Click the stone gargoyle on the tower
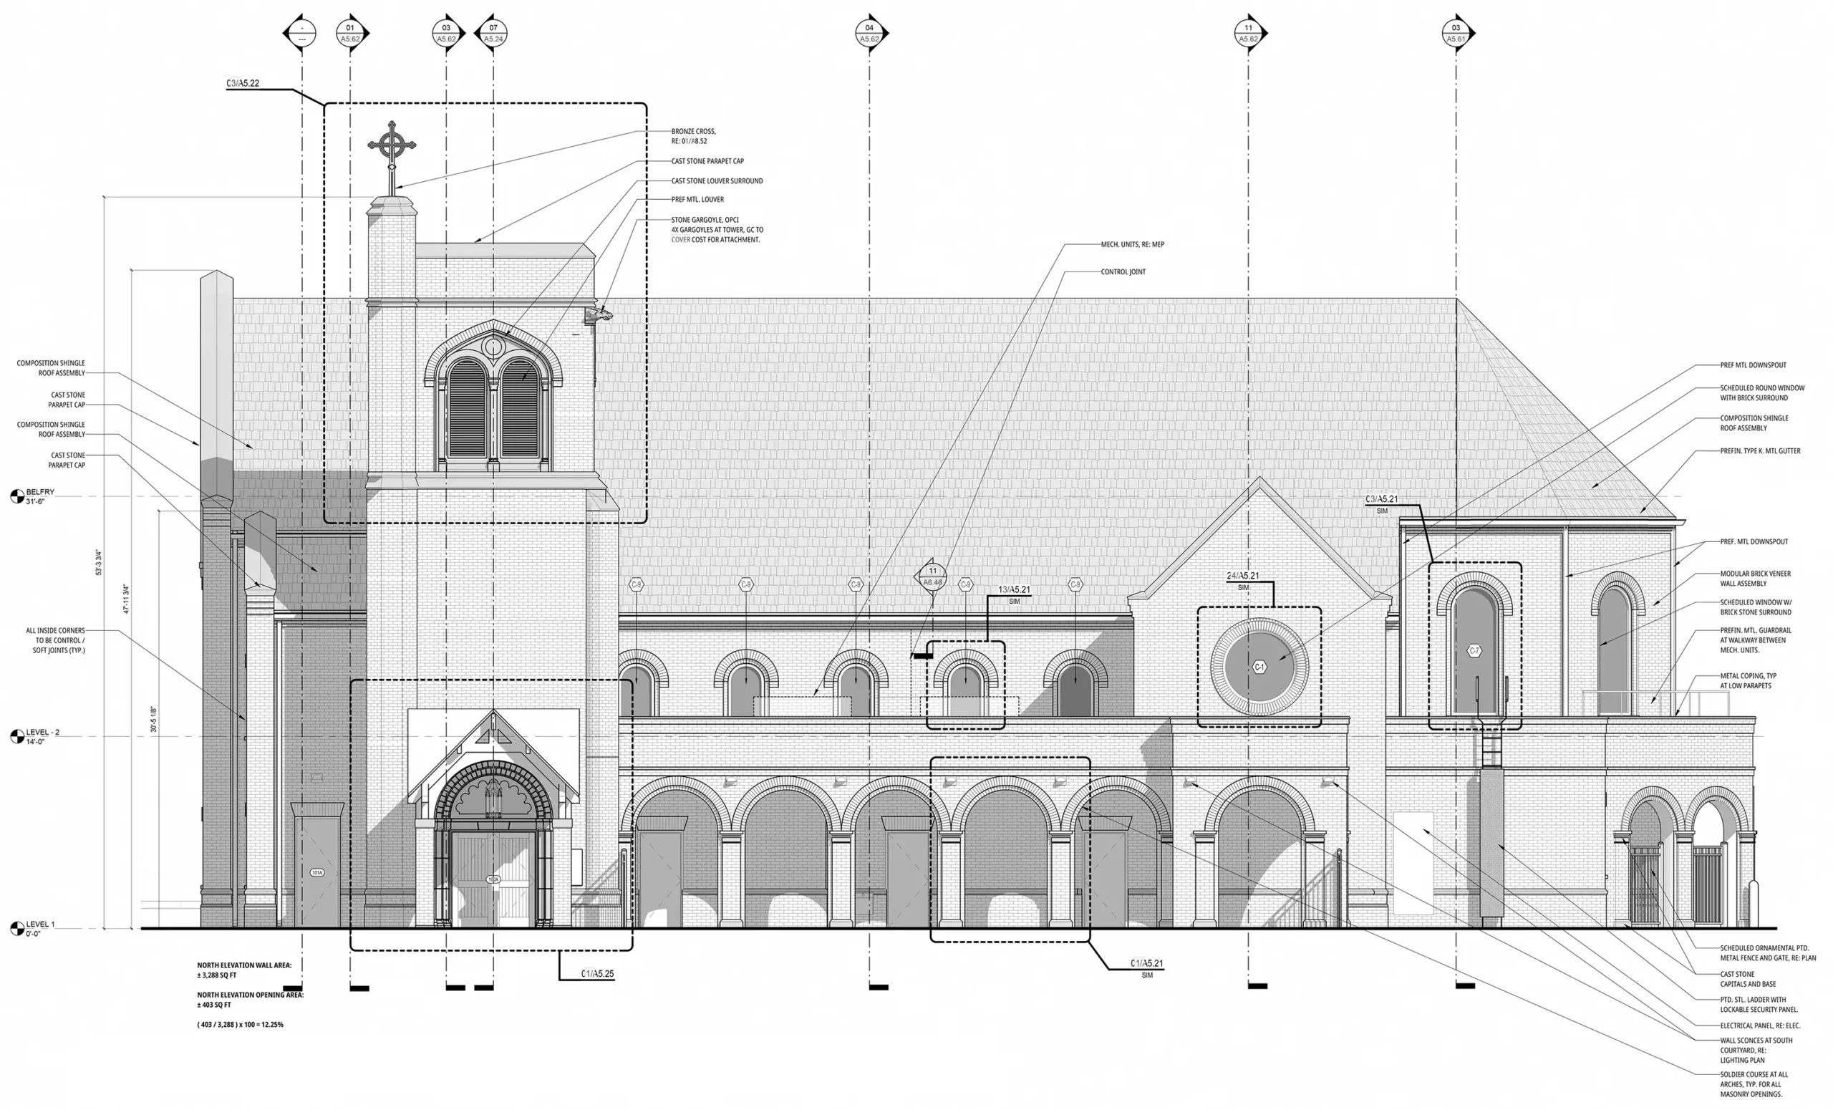This screenshot has height=1110, width=1833. (598, 315)
